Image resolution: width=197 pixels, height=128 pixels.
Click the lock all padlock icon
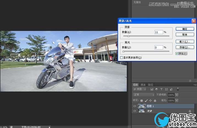(x=155, y=101)
